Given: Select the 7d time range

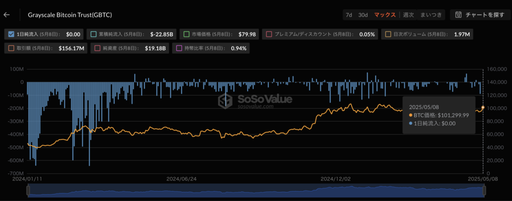Looking at the screenshot, I should 348,15.
